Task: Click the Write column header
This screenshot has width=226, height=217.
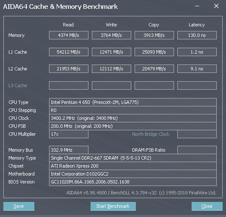Action: tap(111, 25)
